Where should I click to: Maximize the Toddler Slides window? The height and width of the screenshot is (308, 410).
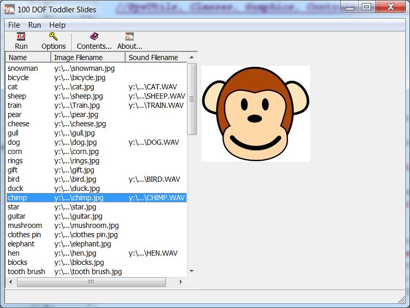[366, 7]
